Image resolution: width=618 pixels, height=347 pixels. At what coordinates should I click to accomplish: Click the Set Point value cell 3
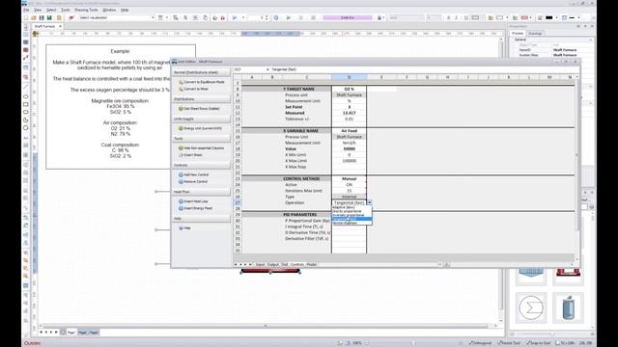click(x=349, y=107)
